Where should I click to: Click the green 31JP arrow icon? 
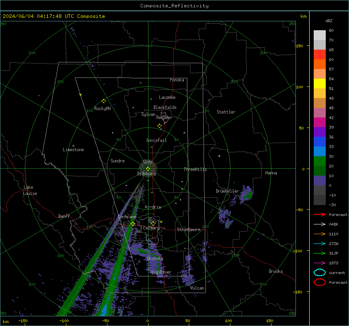[x=320, y=253]
